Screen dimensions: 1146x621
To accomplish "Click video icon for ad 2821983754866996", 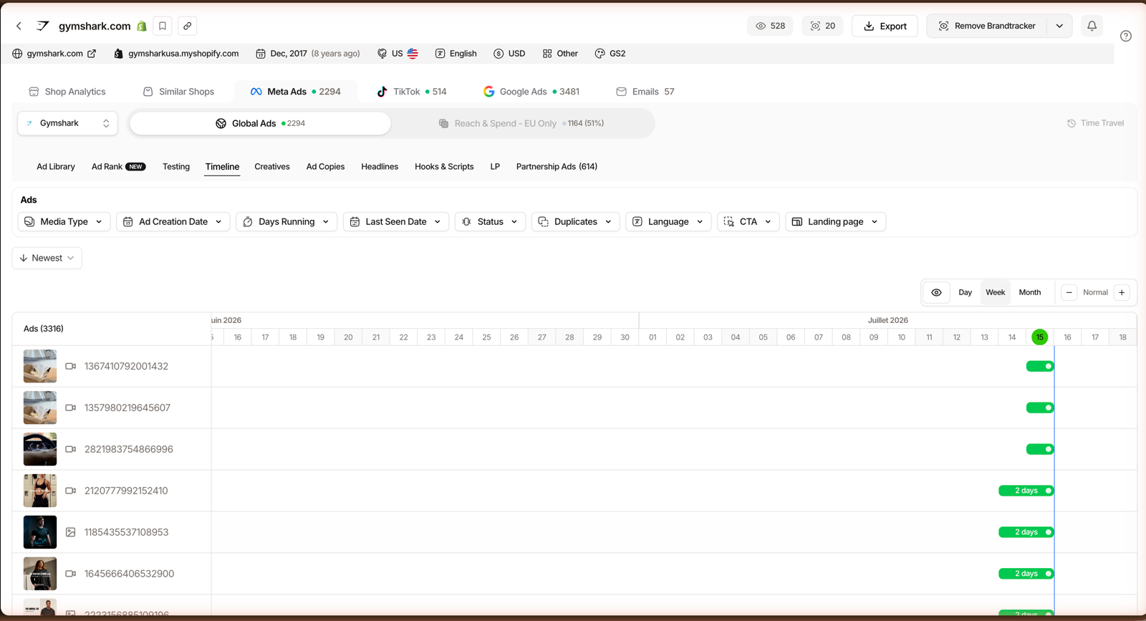I will 70,449.
